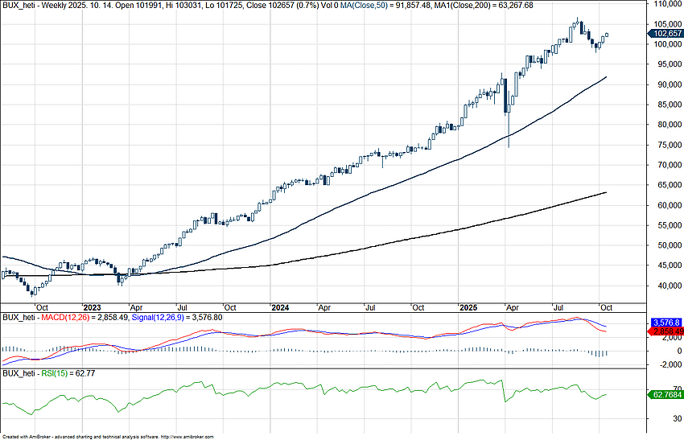Select the green RSI value tag 62.7684
Screen dimensions: 684x440
pos(665,395)
